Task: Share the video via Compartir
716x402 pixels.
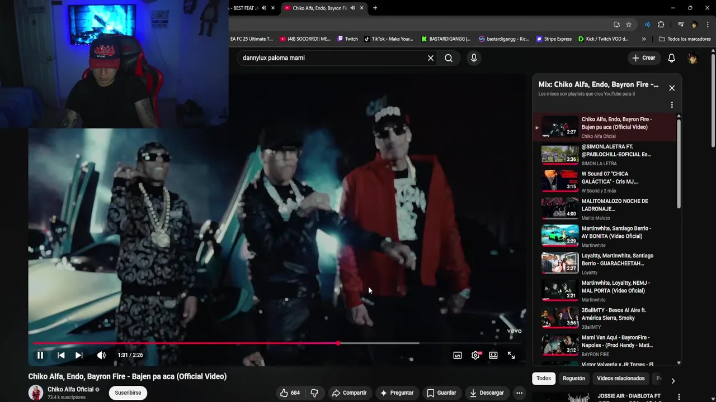Action: (x=349, y=393)
